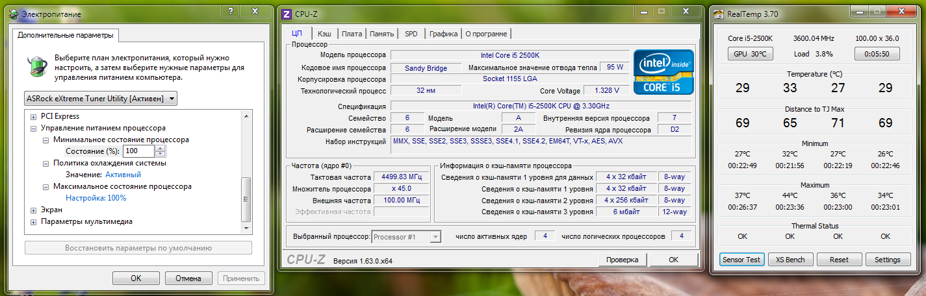
Task: Click the power options battery icon
Action: [37, 67]
